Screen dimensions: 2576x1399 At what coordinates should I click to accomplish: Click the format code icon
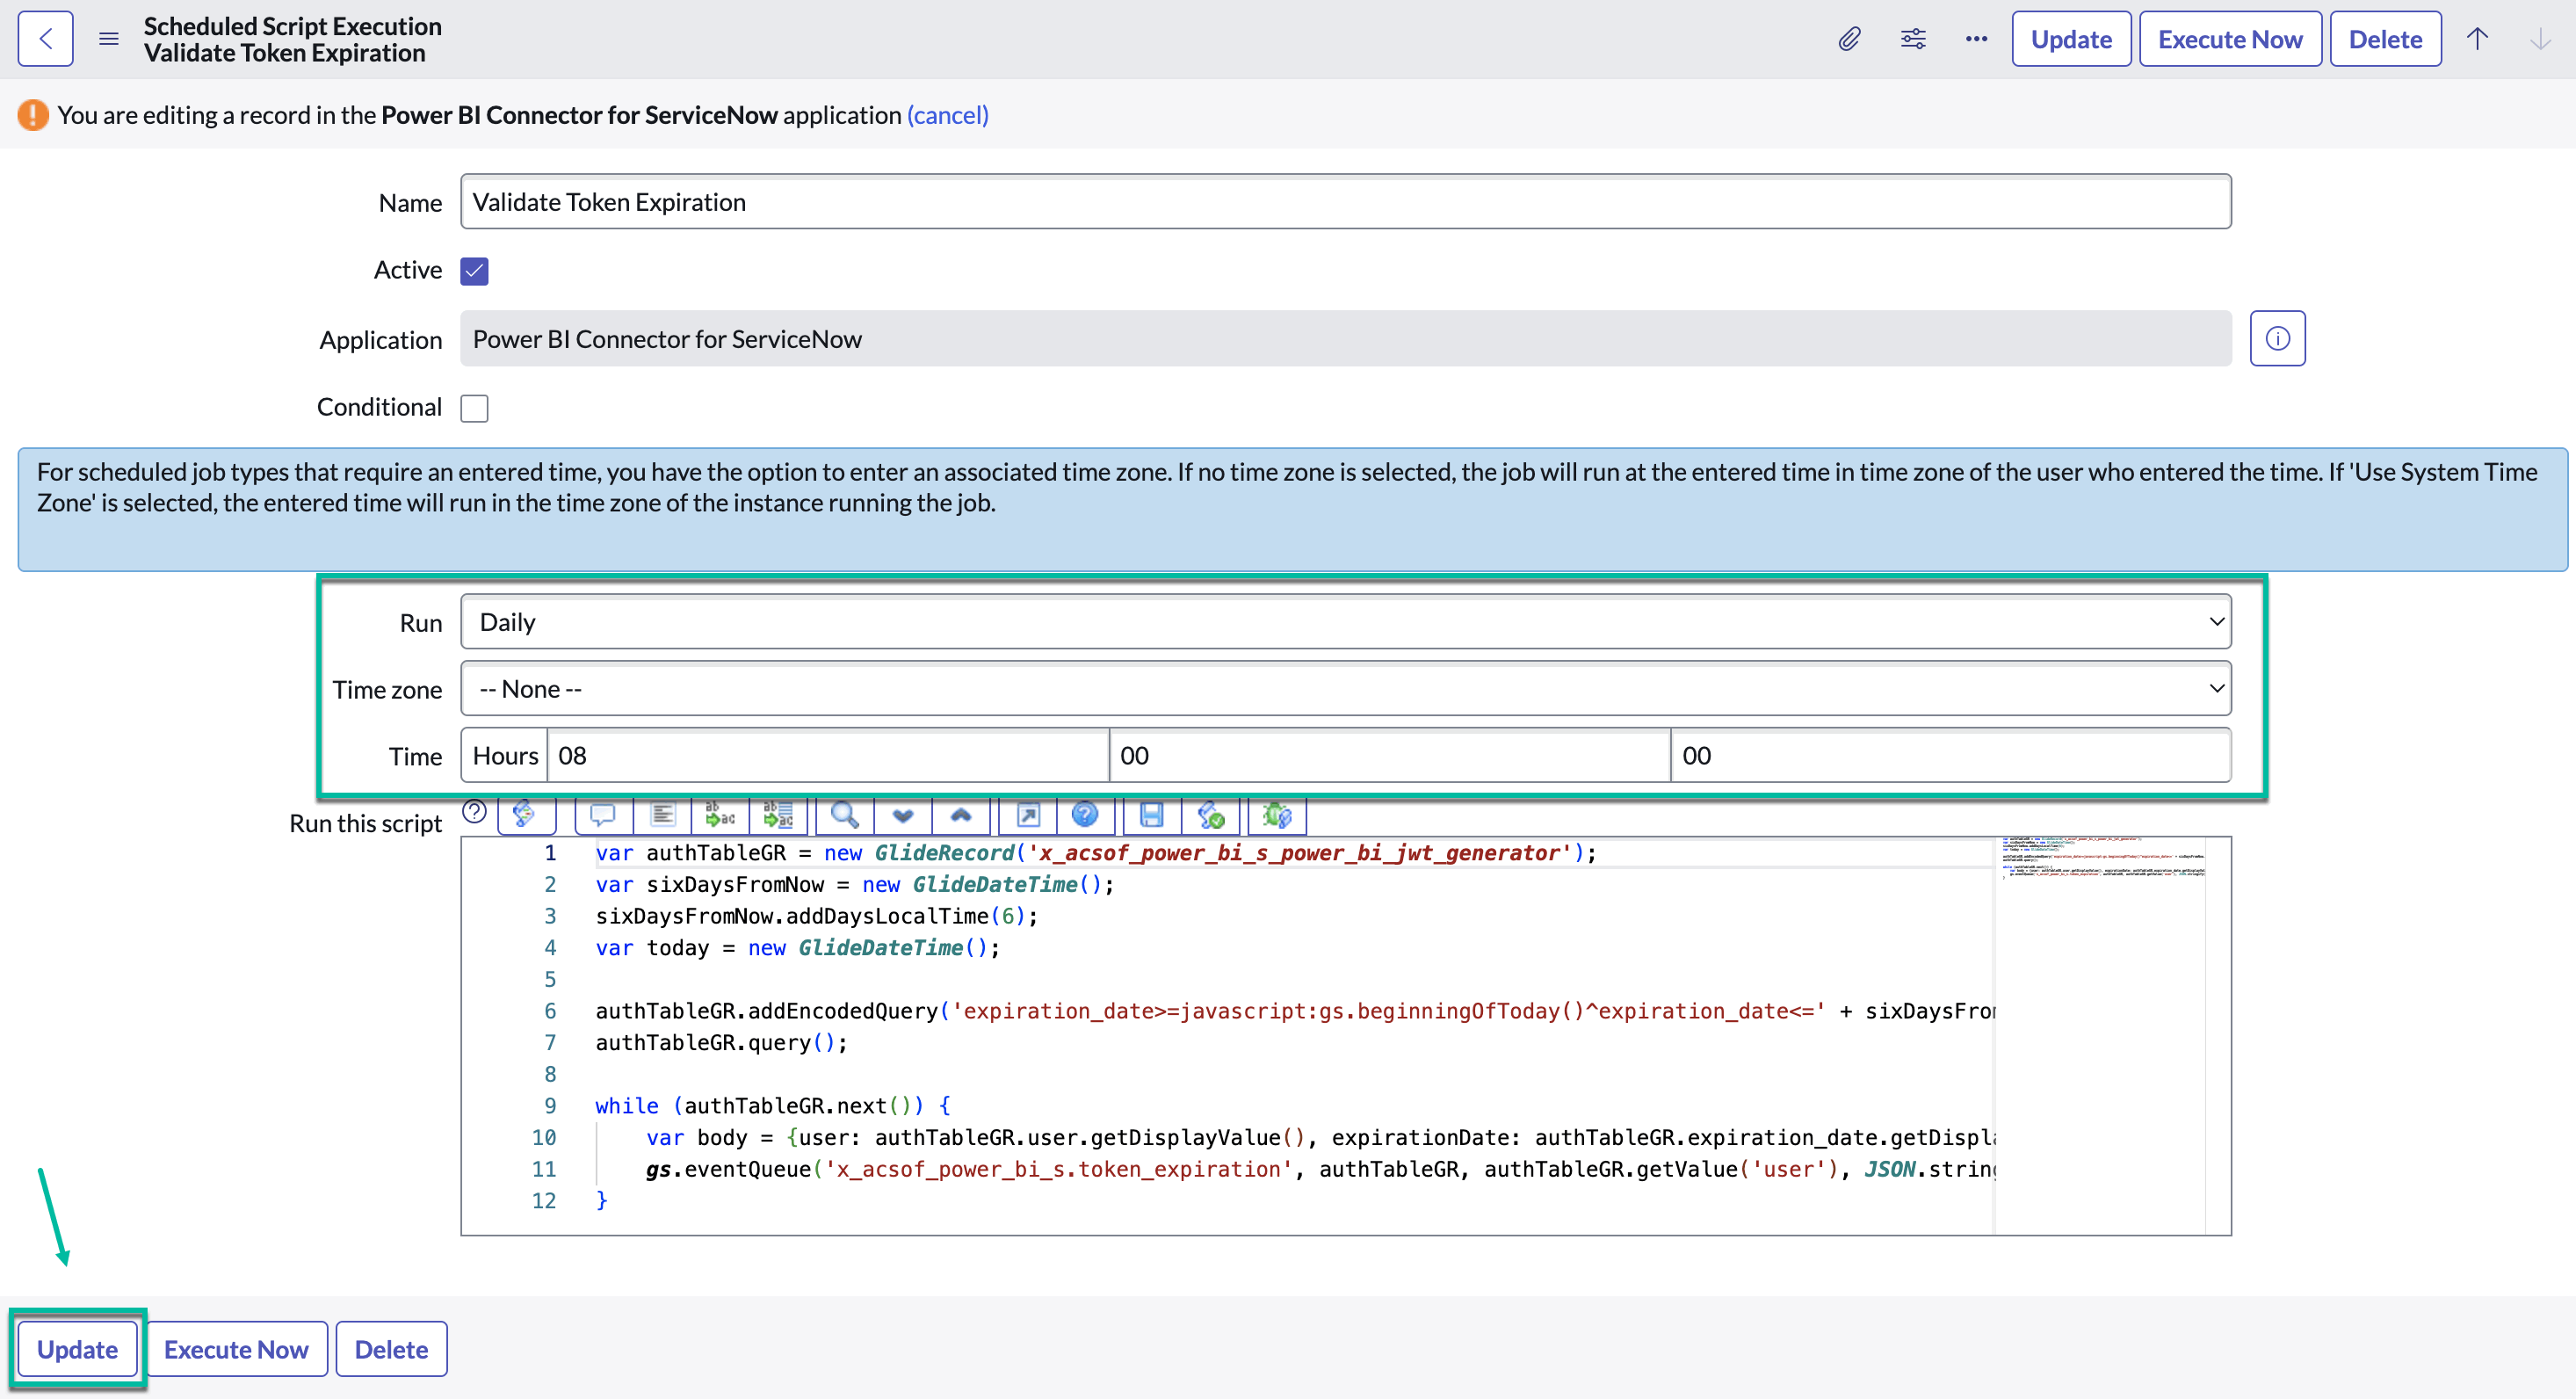pos(662,815)
